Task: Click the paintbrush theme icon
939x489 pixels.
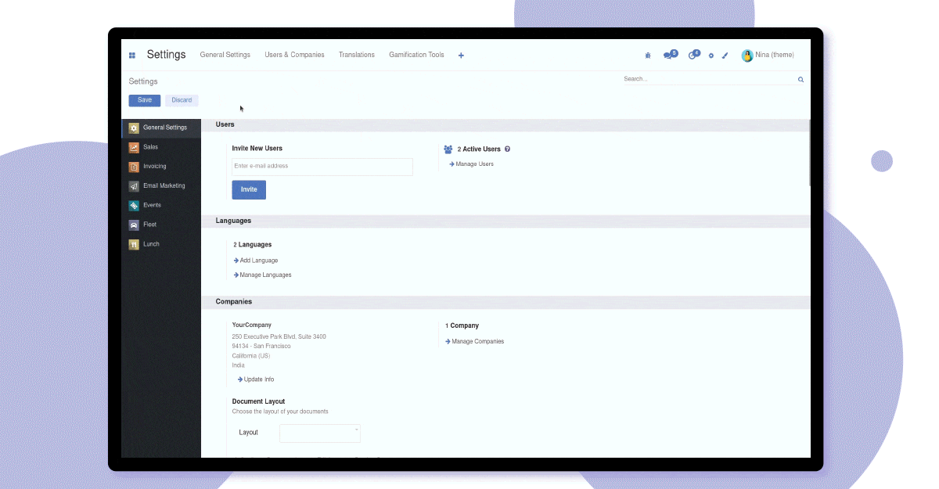Action: (725, 56)
